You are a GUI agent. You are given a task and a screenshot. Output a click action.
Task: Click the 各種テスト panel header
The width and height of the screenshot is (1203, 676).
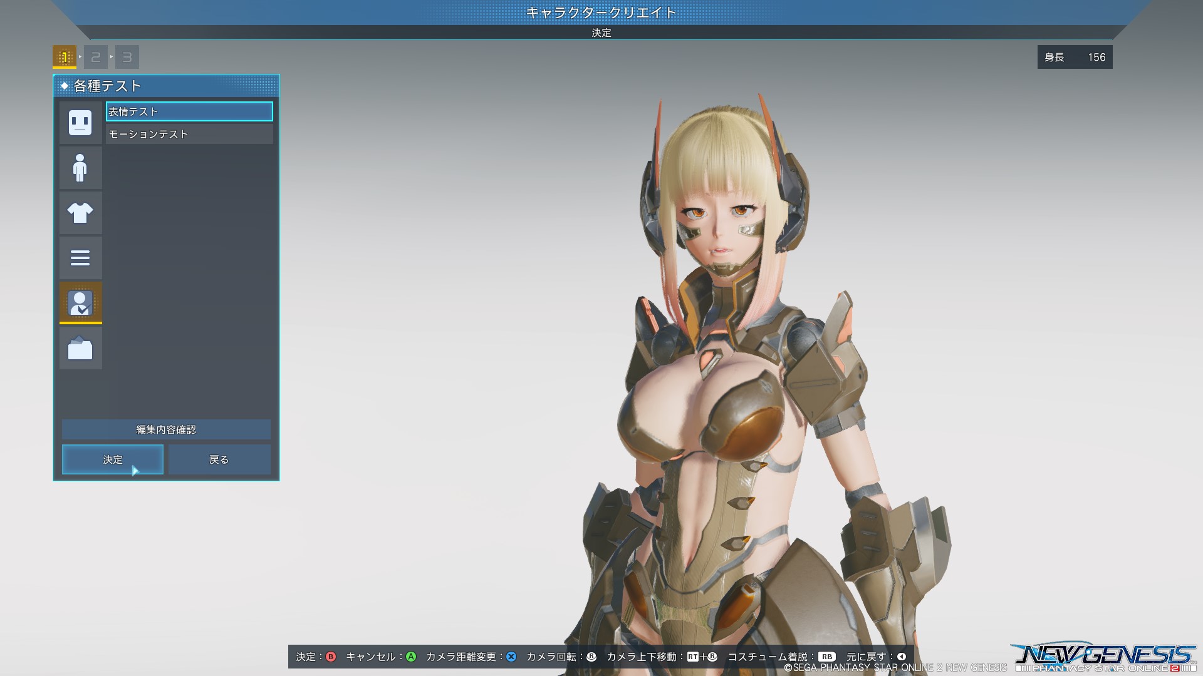(166, 86)
